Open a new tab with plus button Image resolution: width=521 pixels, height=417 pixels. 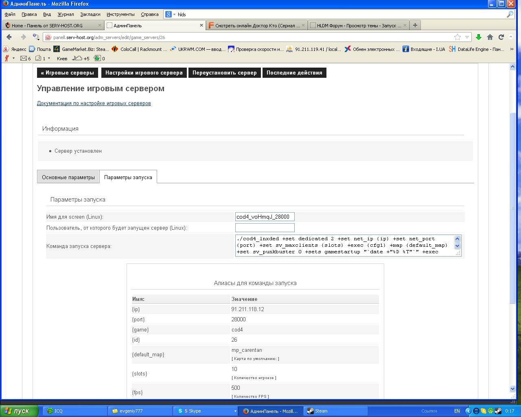pyautogui.click(x=415, y=25)
